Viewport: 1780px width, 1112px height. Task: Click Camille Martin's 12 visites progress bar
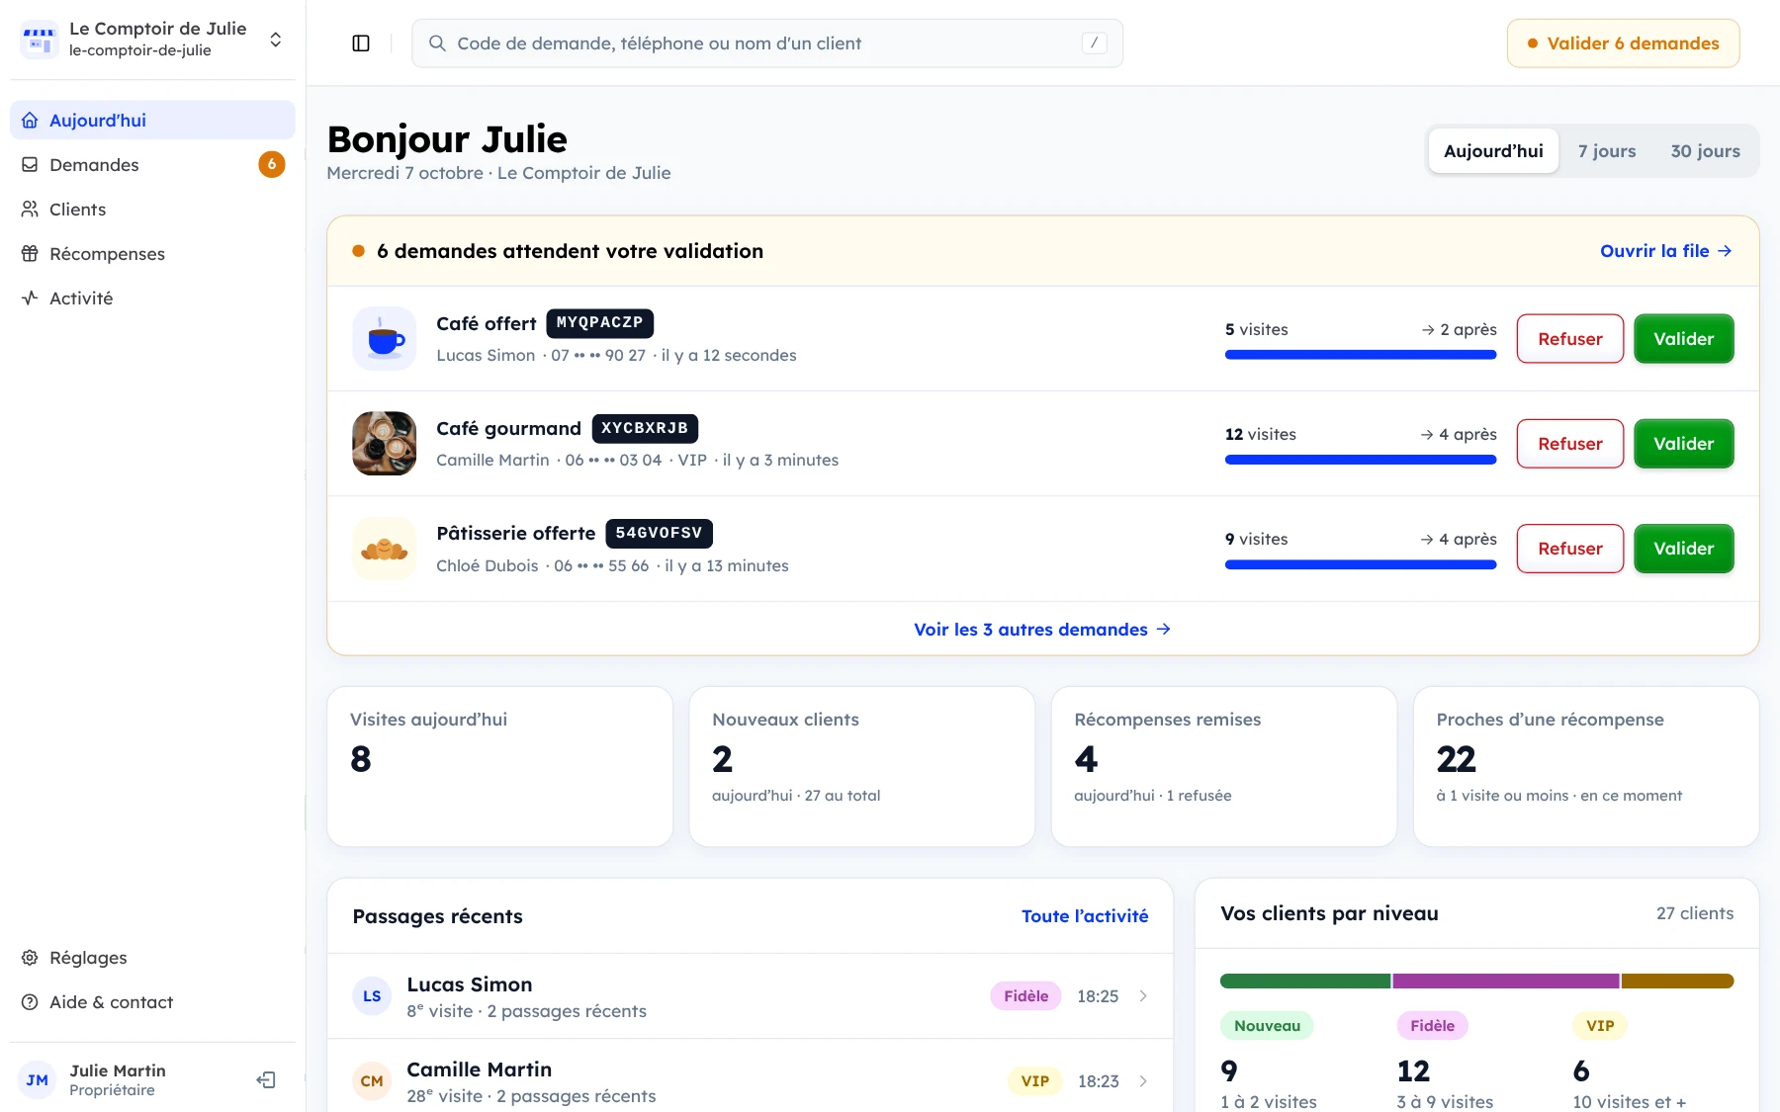click(x=1361, y=460)
